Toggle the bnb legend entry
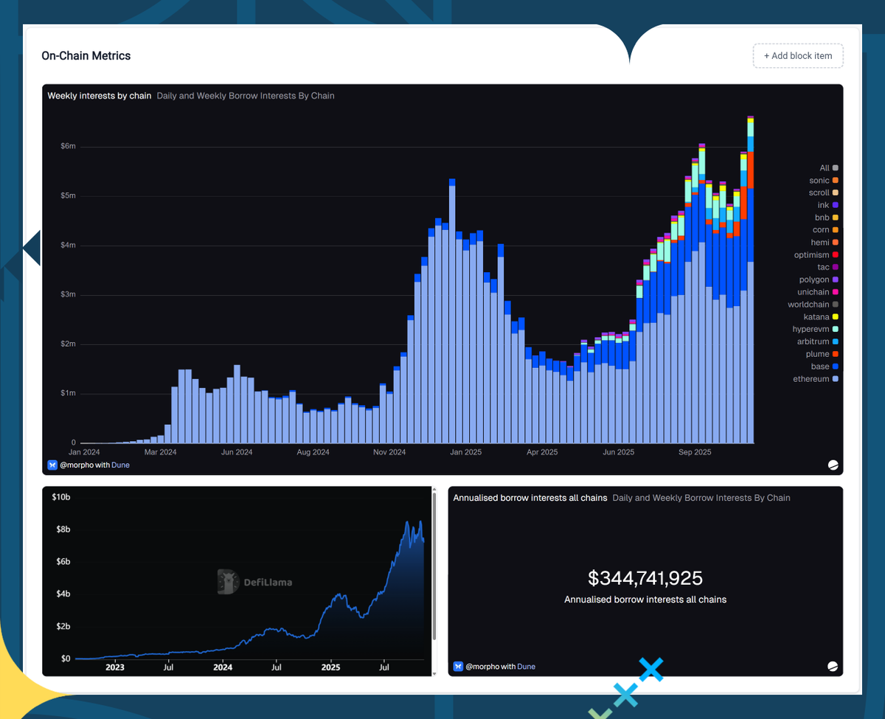This screenshot has width=885, height=719. pyautogui.click(x=826, y=218)
